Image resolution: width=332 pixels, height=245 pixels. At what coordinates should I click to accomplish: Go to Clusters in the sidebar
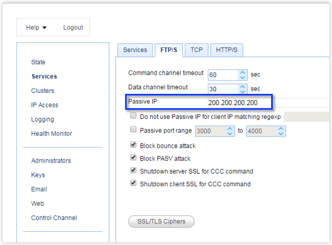point(43,91)
